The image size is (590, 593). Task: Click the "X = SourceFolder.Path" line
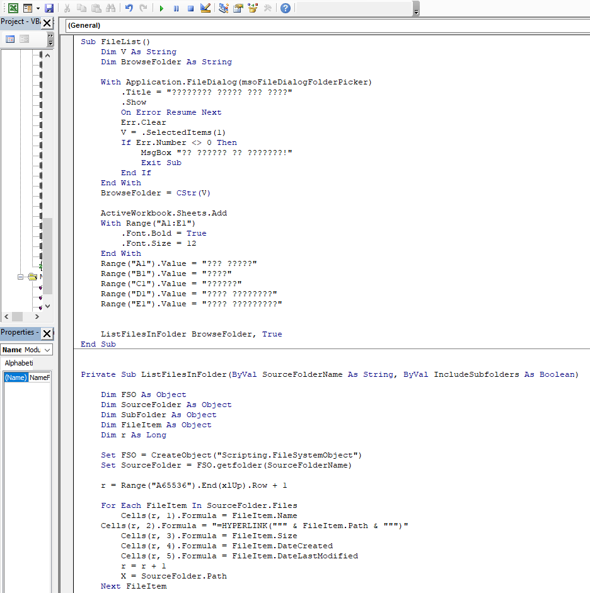(x=173, y=576)
